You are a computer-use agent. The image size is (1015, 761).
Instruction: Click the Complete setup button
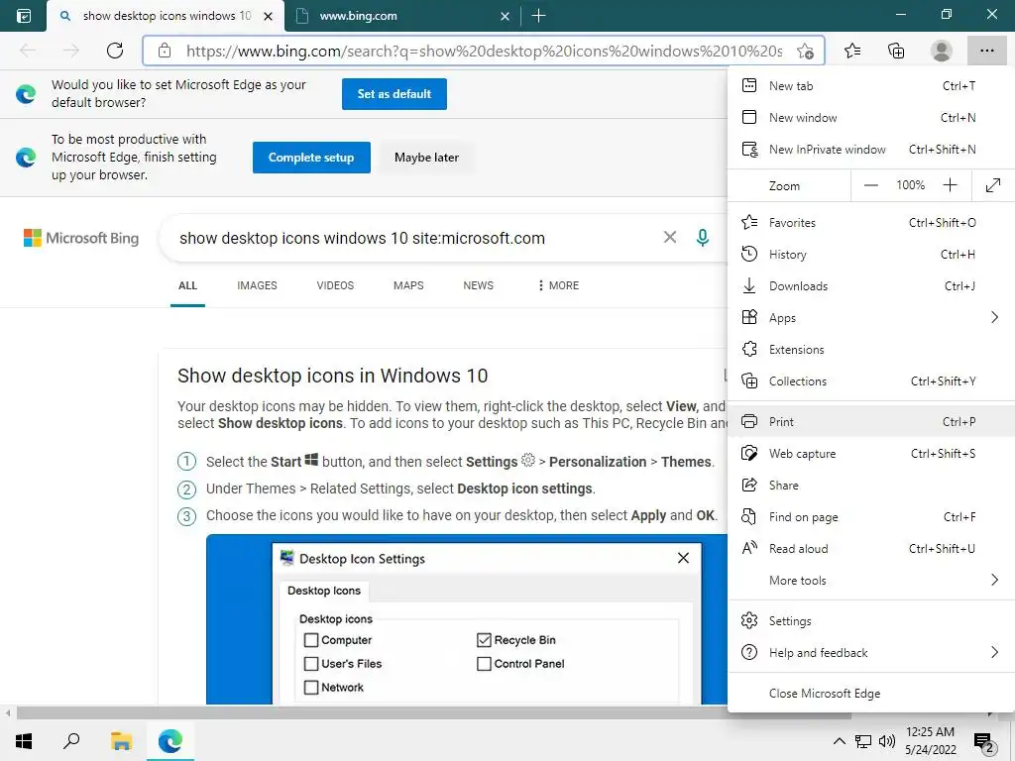(x=311, y=158)
